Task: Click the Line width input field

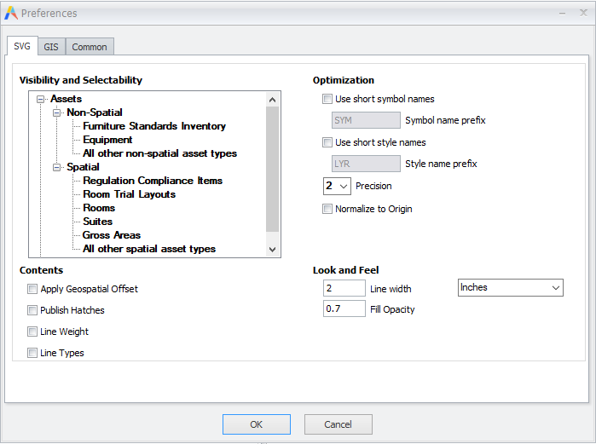Action: [x=344, y=288]
